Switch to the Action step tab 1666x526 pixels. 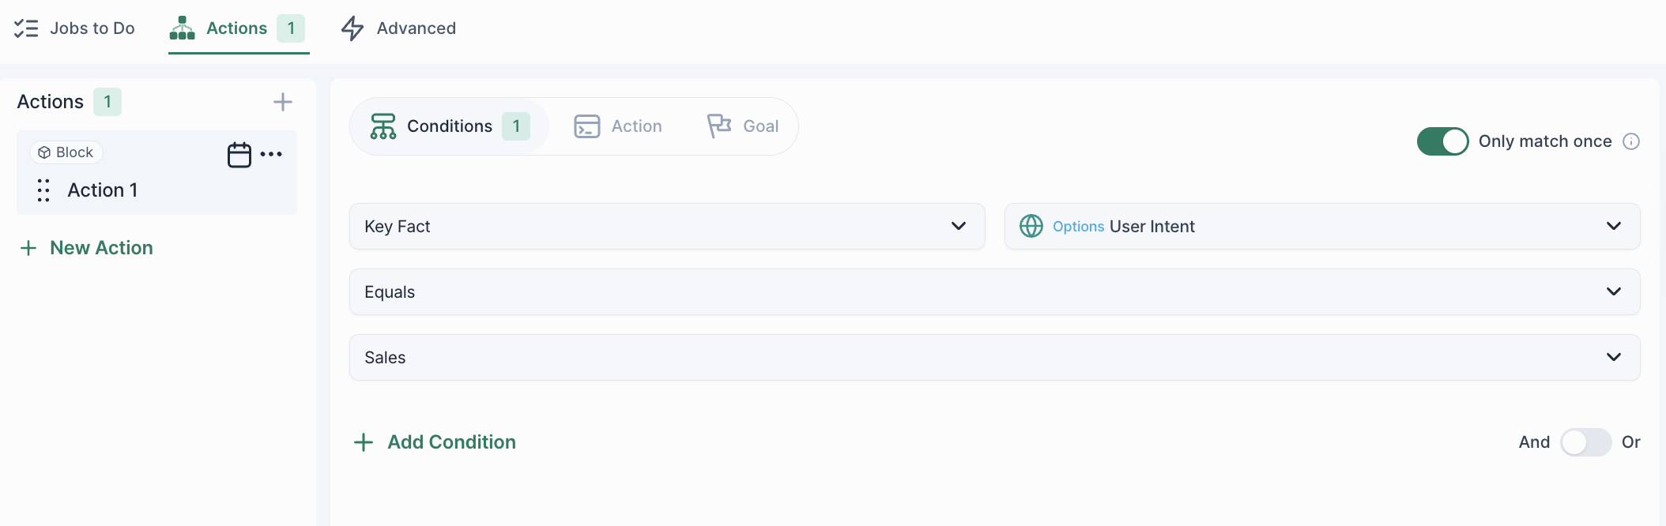click(x=619, y=126)
